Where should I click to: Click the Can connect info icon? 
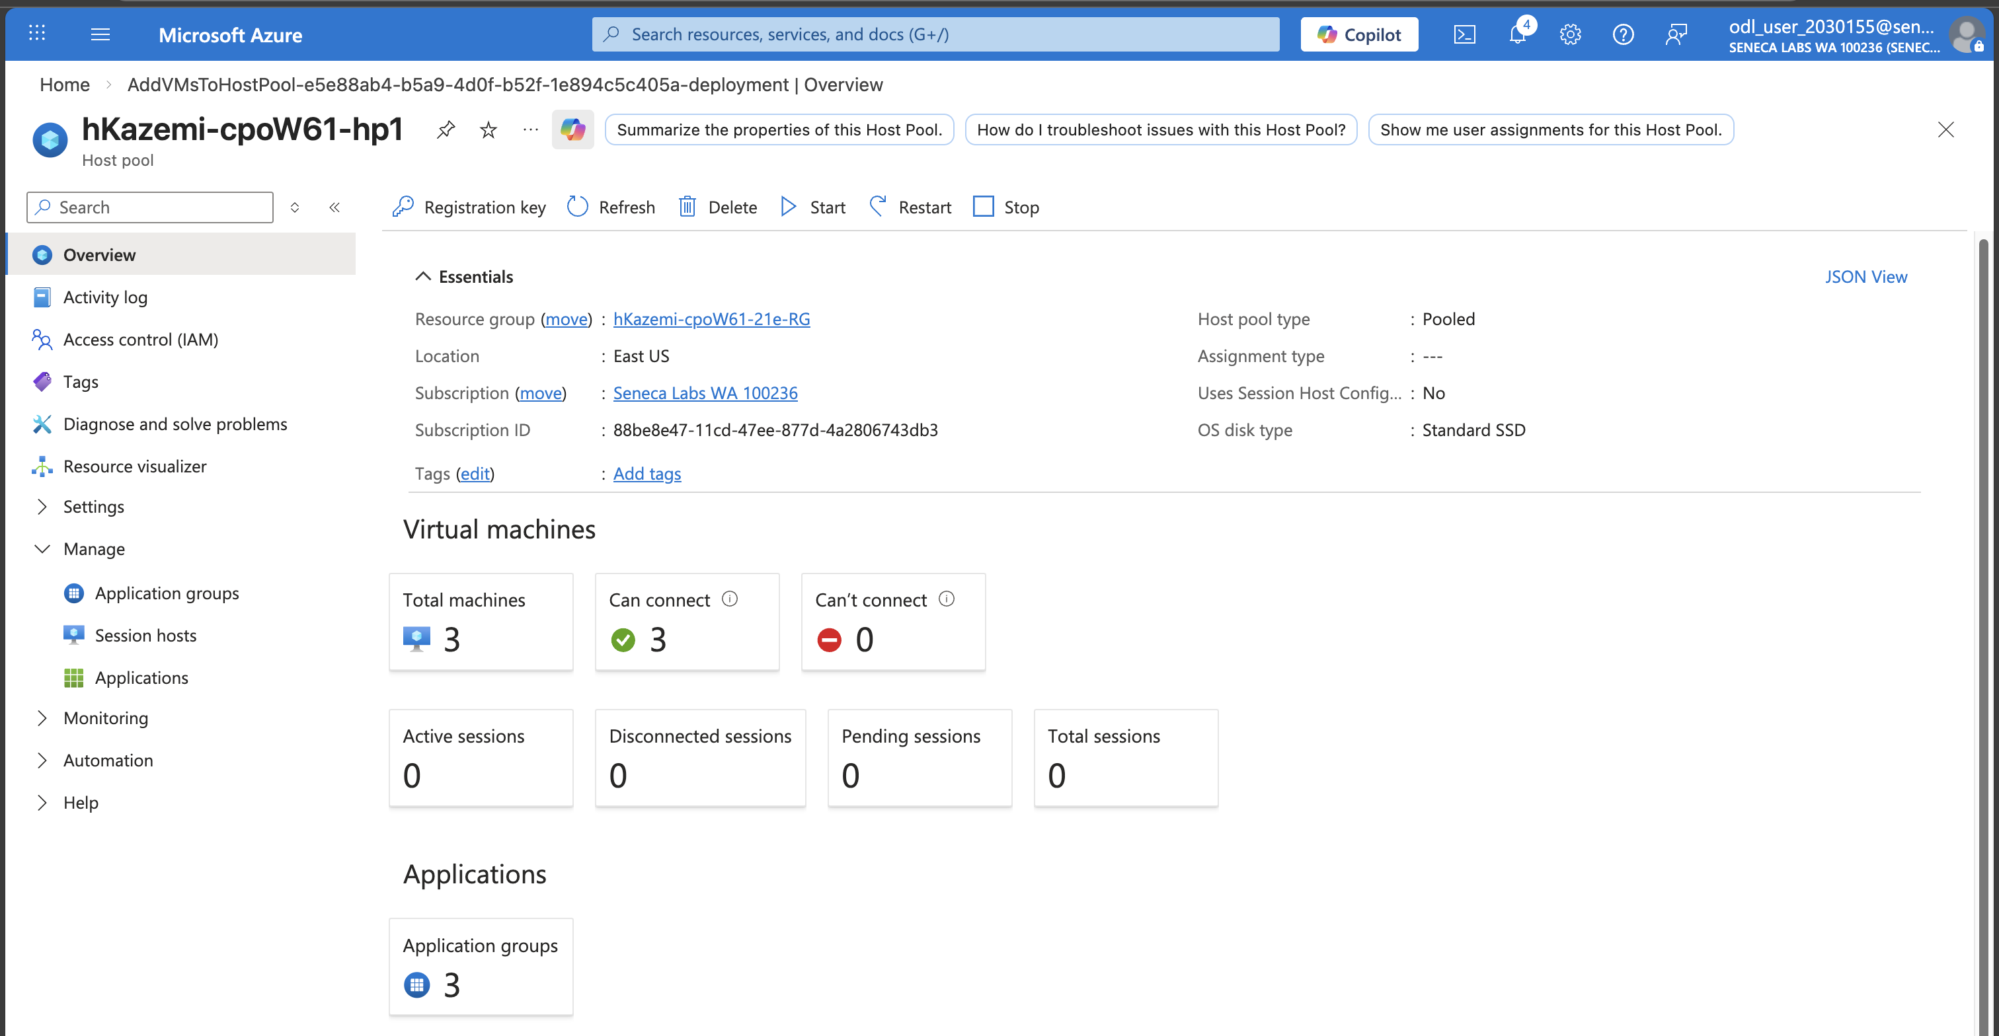tap(730, 599)
